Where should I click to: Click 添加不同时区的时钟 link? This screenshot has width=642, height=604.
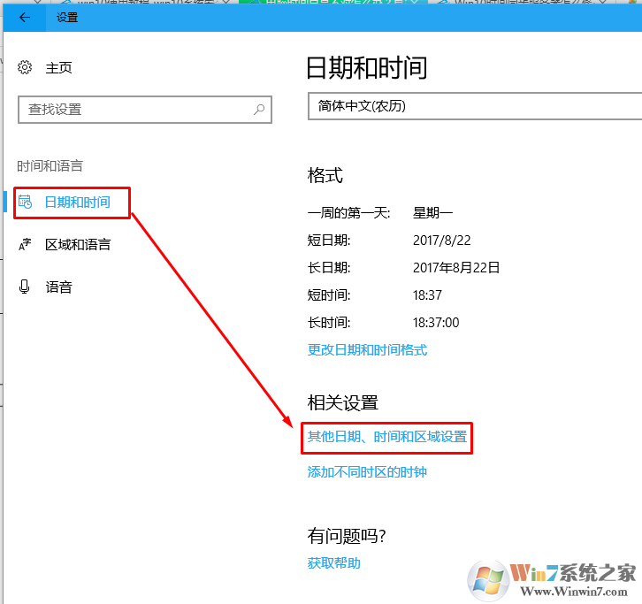pos(367,472)
